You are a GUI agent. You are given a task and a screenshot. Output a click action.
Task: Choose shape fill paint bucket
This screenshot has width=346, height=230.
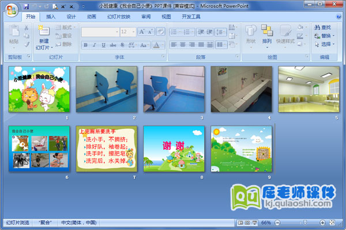(301, 27)
